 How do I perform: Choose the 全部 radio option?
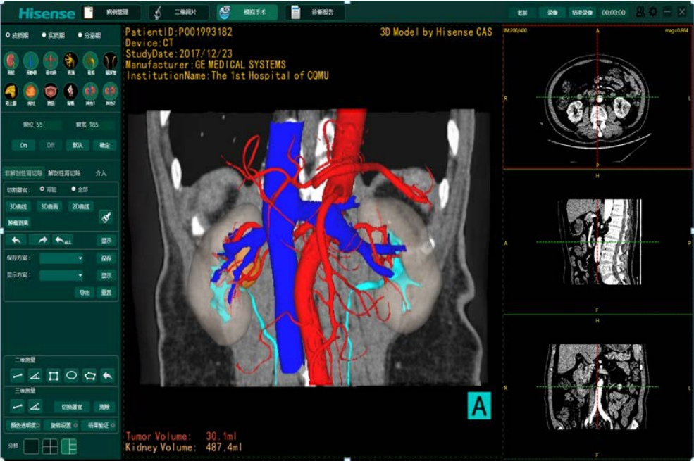tap(73, 189)
